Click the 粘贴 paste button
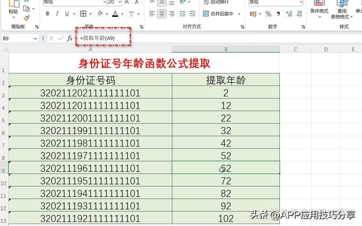This screenshot has width=362, height=226. coord(13,11)
